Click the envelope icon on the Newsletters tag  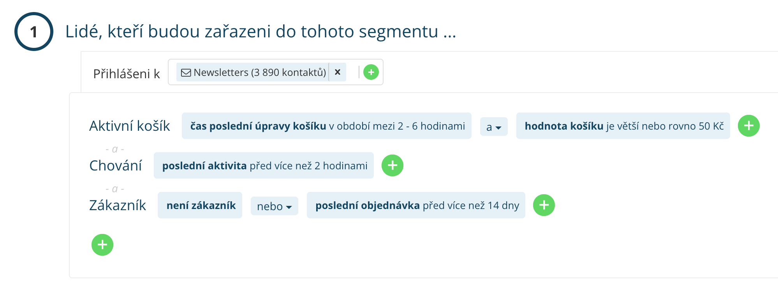[x=186, y=72]
